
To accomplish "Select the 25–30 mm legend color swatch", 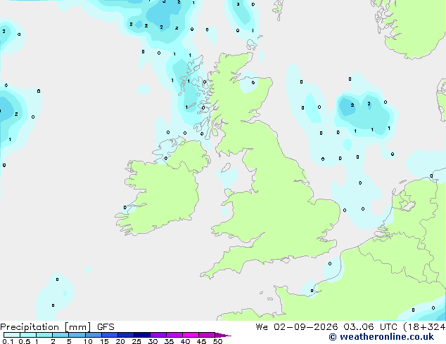I will coord(142,335).
